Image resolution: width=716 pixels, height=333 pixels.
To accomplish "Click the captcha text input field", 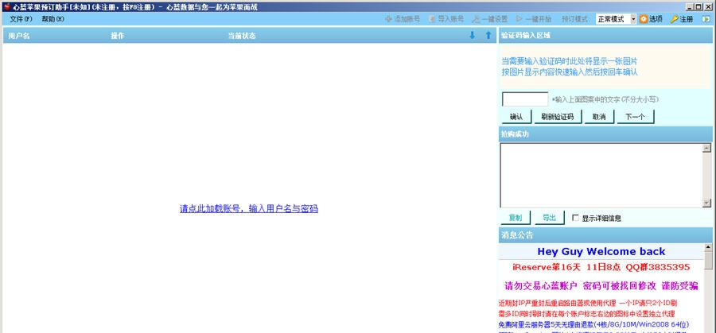I will 525,99.
